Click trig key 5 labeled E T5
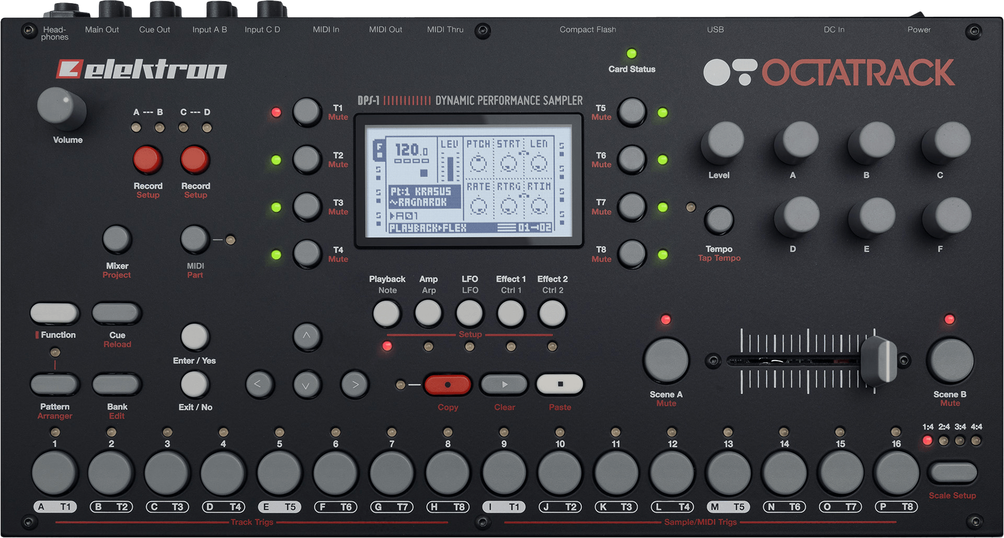Image resolution: width=1004 pixels, height=538 pixels. click(279, 473)
